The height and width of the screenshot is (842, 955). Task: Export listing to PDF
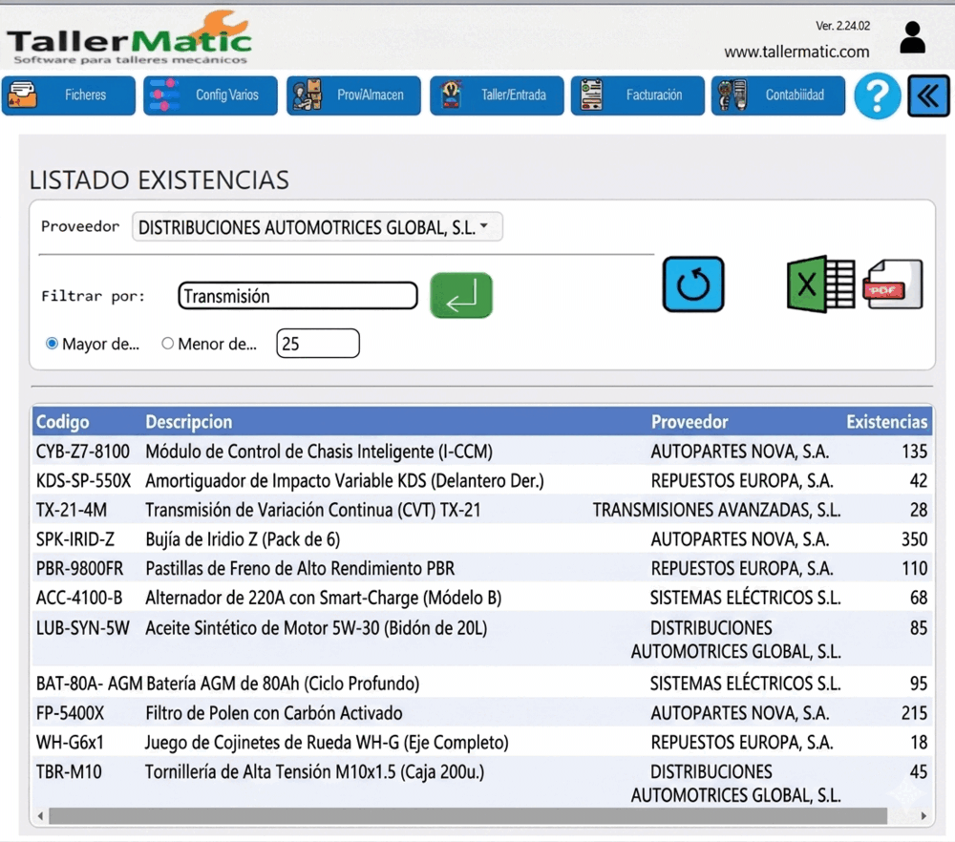[x=894, y=284]
